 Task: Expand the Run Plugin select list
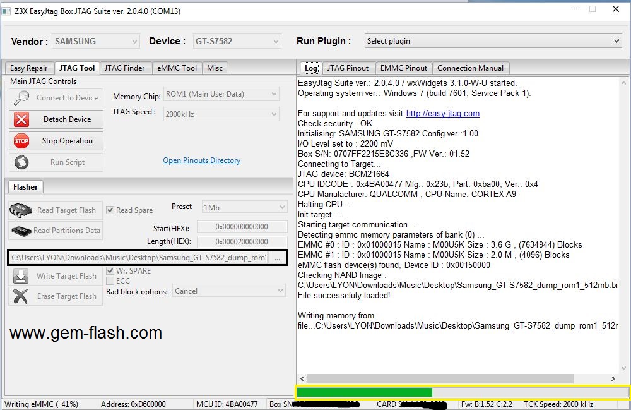coord(493,41)
